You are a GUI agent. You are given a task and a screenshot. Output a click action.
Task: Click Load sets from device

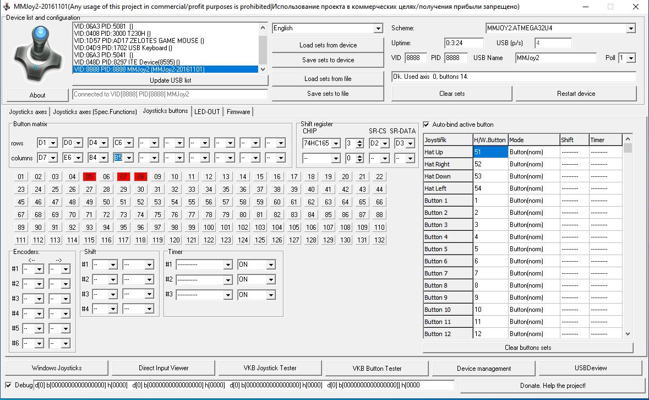point(328,45)
